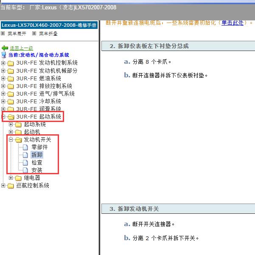Expand the 3UR-FE 润滑系统 node

[x=3, y=109]
